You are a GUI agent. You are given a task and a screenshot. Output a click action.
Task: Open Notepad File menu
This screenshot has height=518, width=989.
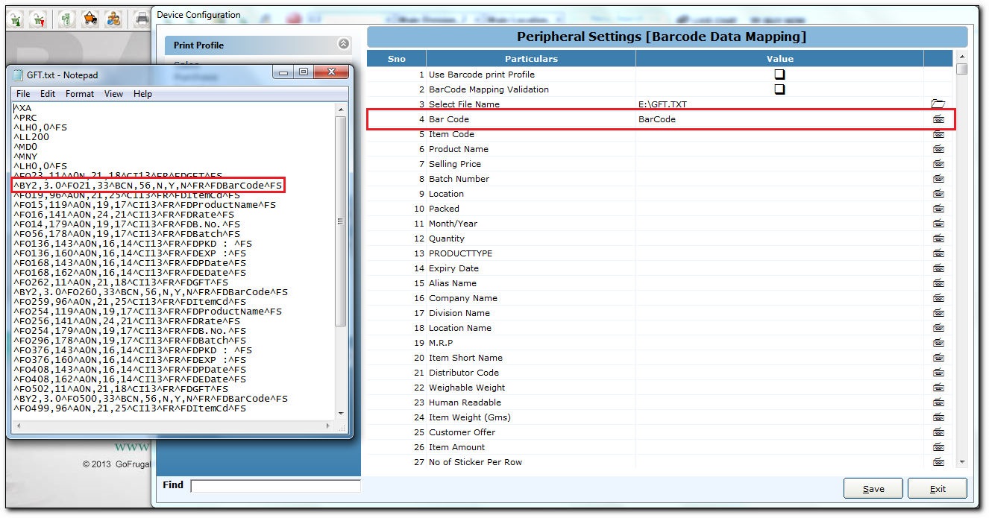(23, 94)
